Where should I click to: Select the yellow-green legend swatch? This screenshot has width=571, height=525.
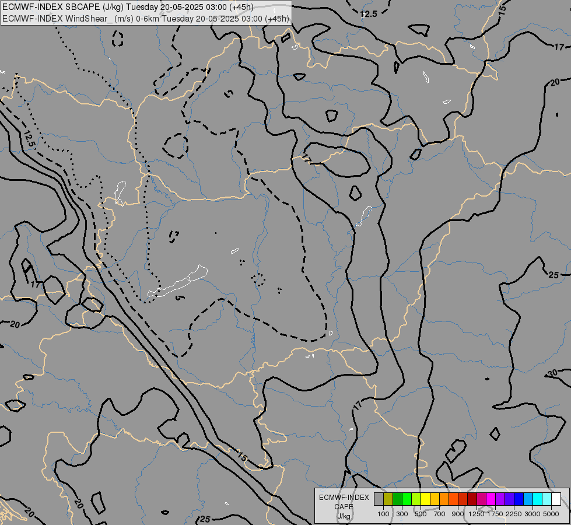(x=416, y=499)
